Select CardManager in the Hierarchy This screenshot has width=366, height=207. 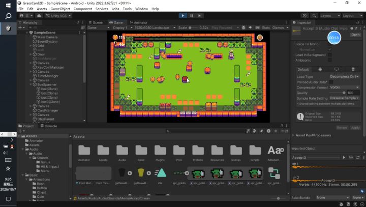(x=48, y=110)
